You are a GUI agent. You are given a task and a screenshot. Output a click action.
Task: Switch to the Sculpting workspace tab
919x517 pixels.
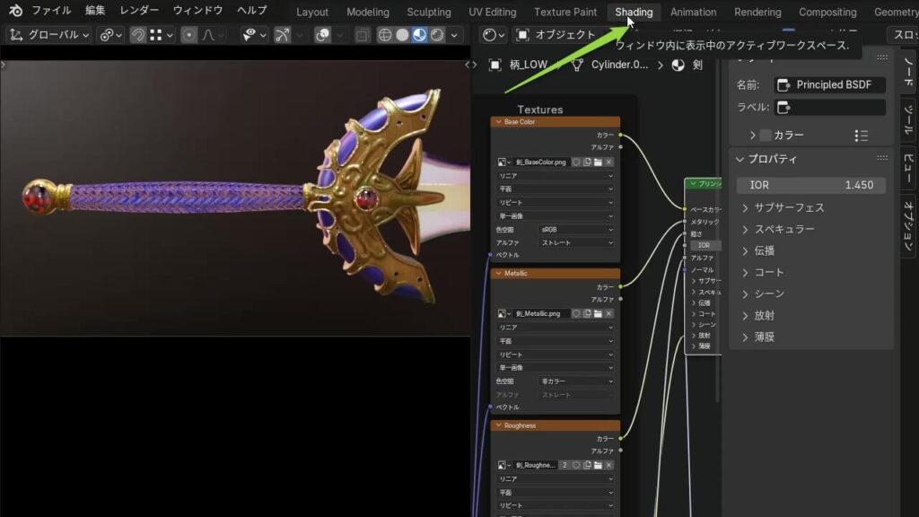pyautogui.click(x=428, y=12)
